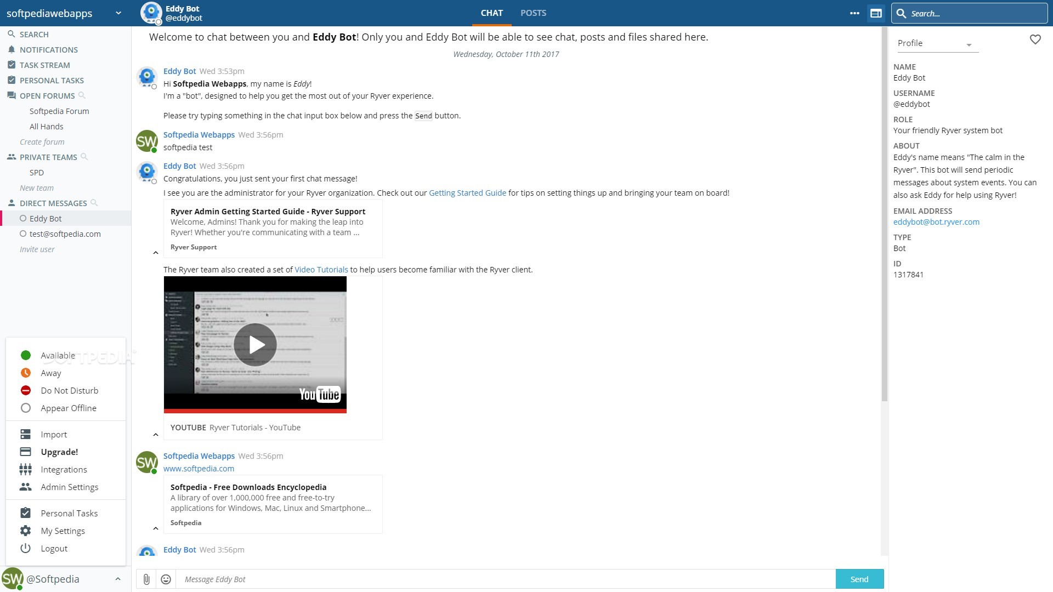
Task: Click Create forum link
Action: tap(42, 141)
